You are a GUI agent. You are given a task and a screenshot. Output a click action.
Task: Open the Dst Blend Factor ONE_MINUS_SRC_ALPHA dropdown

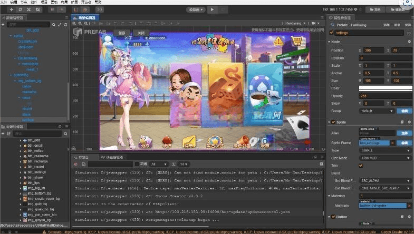coord(385,188)
